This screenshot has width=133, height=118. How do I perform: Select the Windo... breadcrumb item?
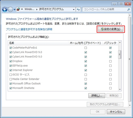(x=29, y=9)
